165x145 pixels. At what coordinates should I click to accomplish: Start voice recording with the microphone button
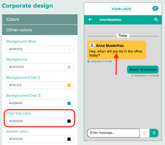154,133
